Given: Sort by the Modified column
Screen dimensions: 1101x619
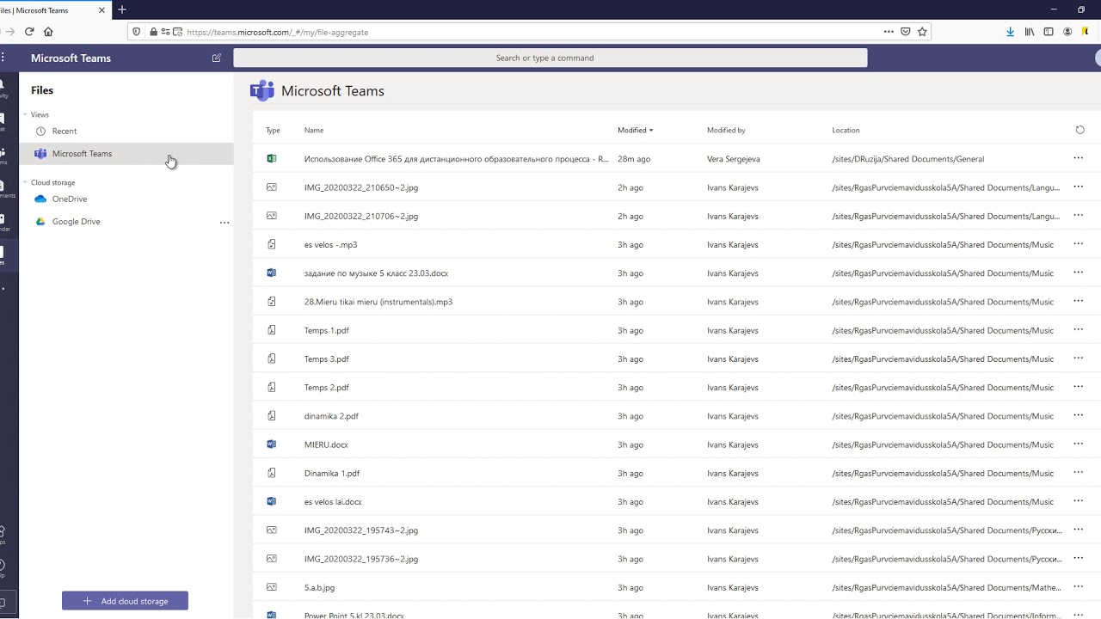Looking at the screenshot, I should click(x=635, y=130).
